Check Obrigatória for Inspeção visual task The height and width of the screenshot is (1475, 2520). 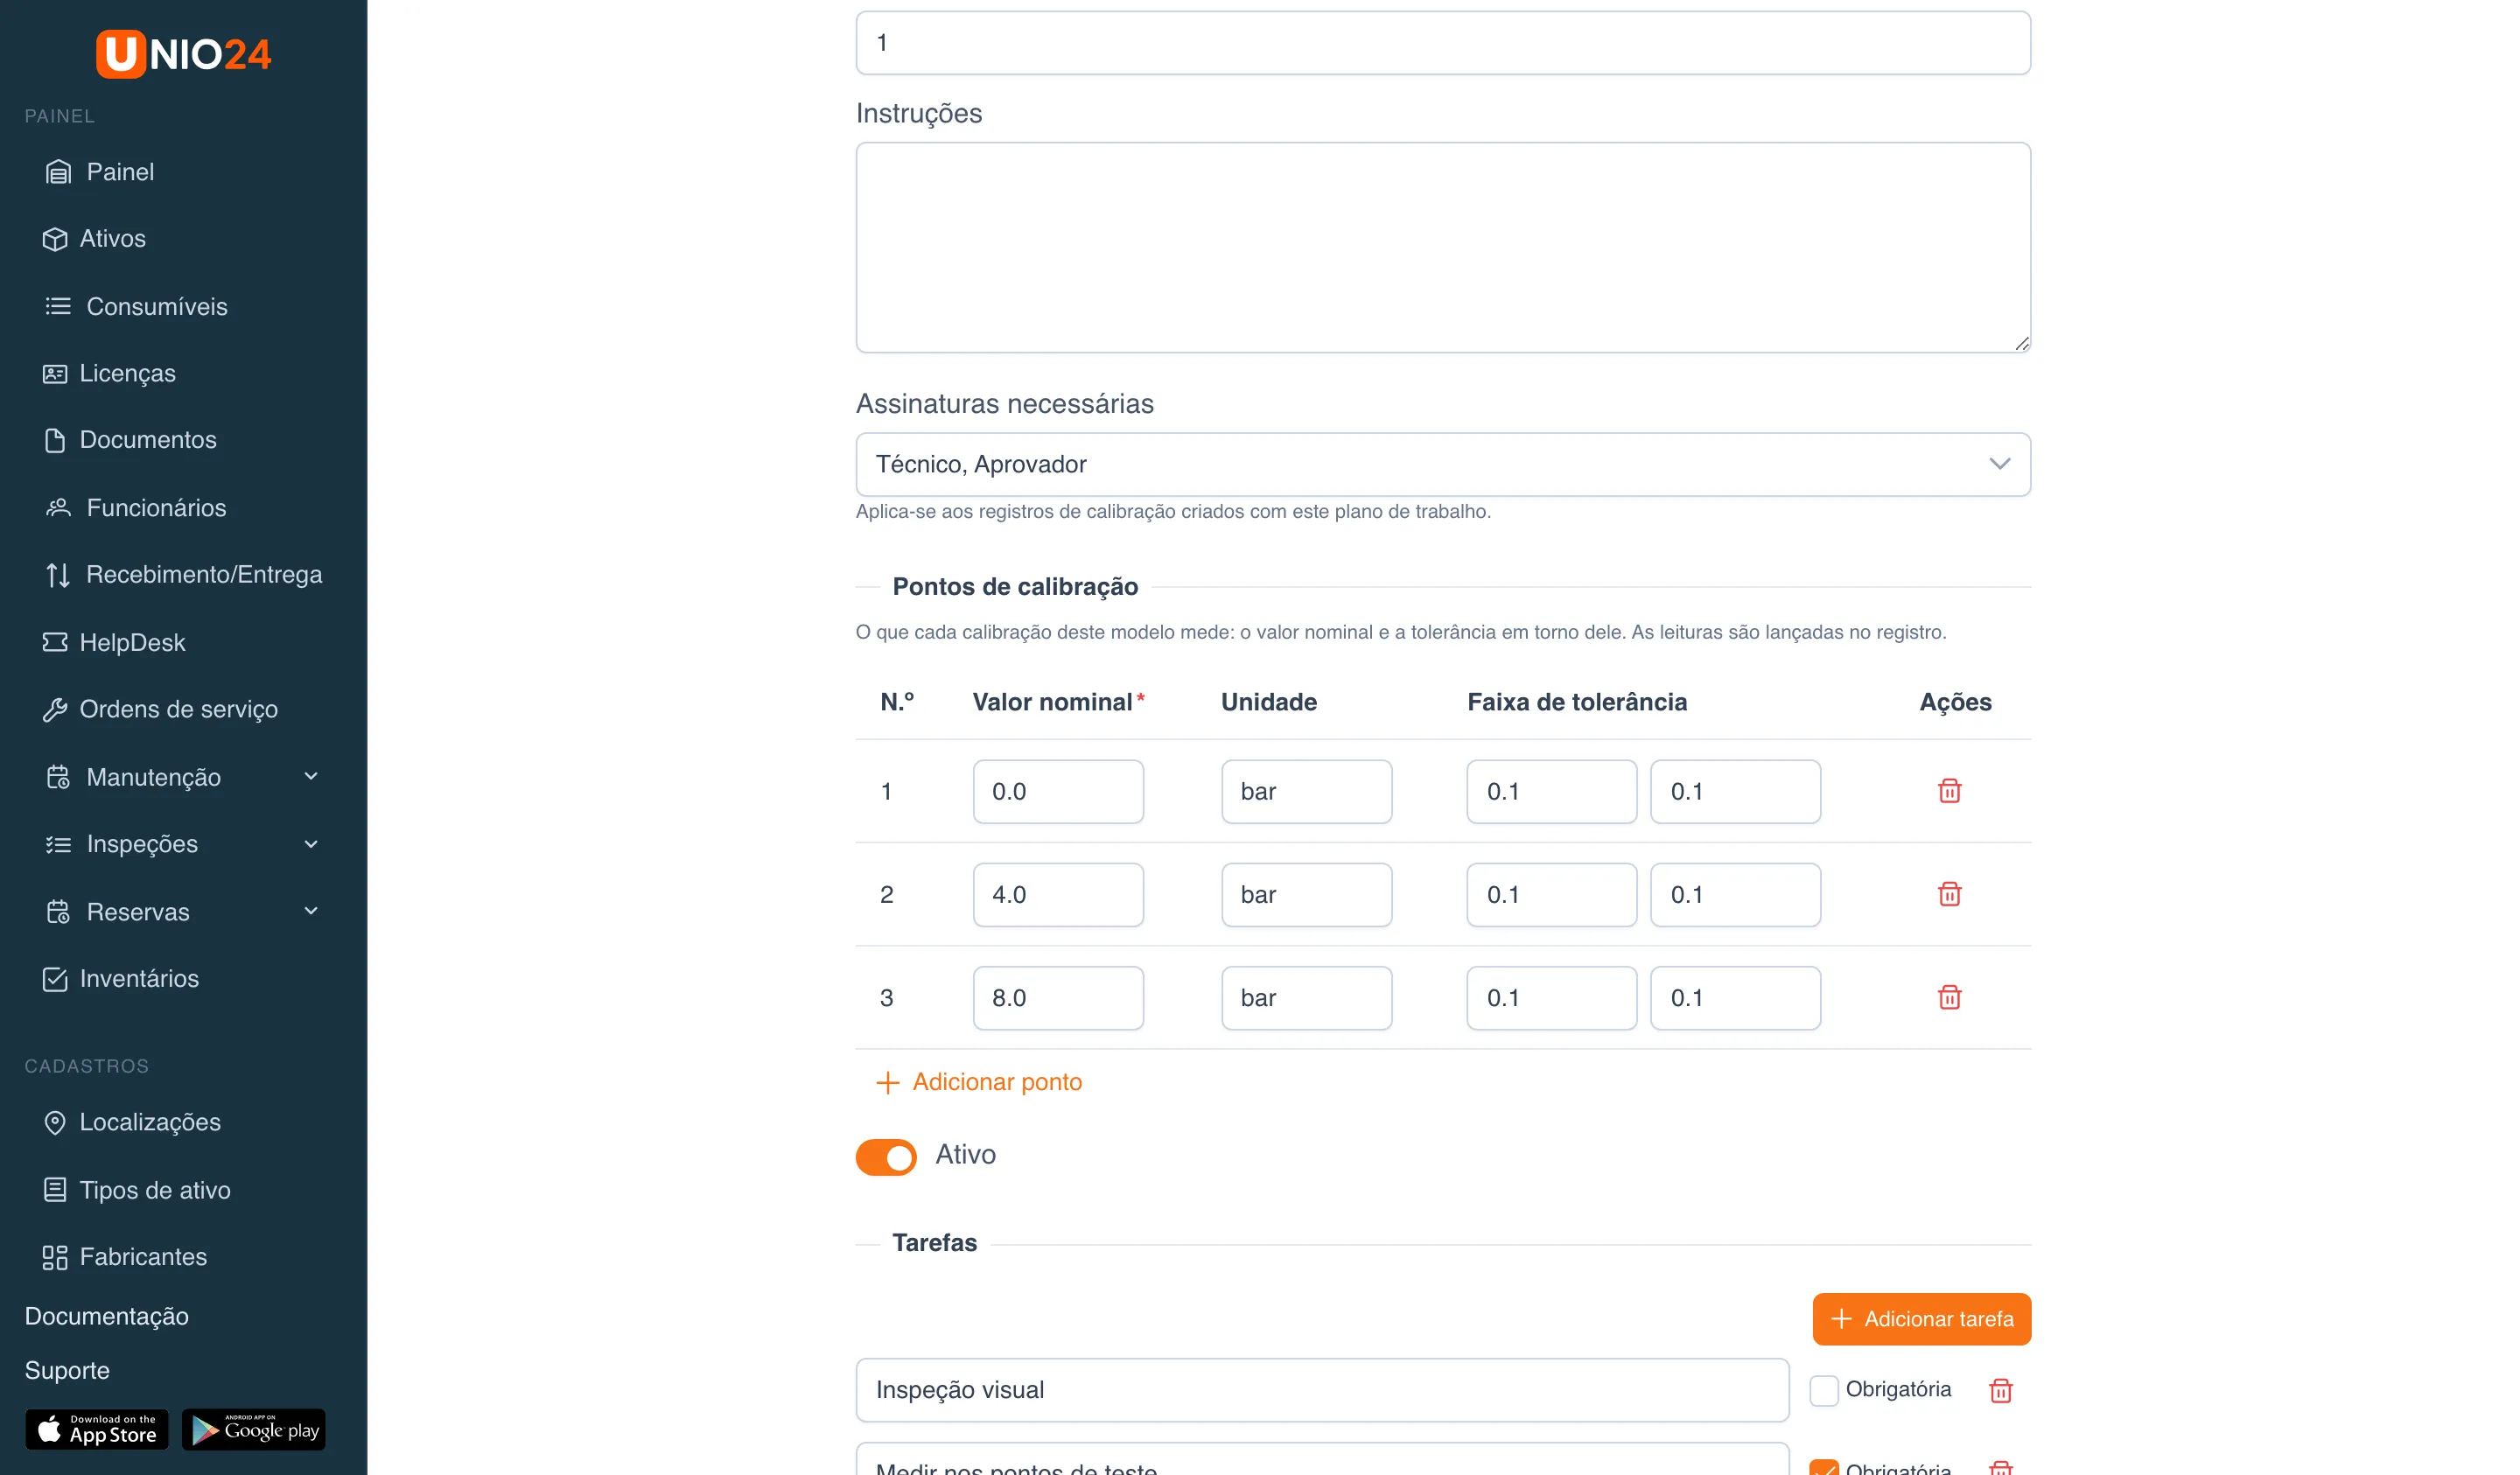tap(1823, 1390)
